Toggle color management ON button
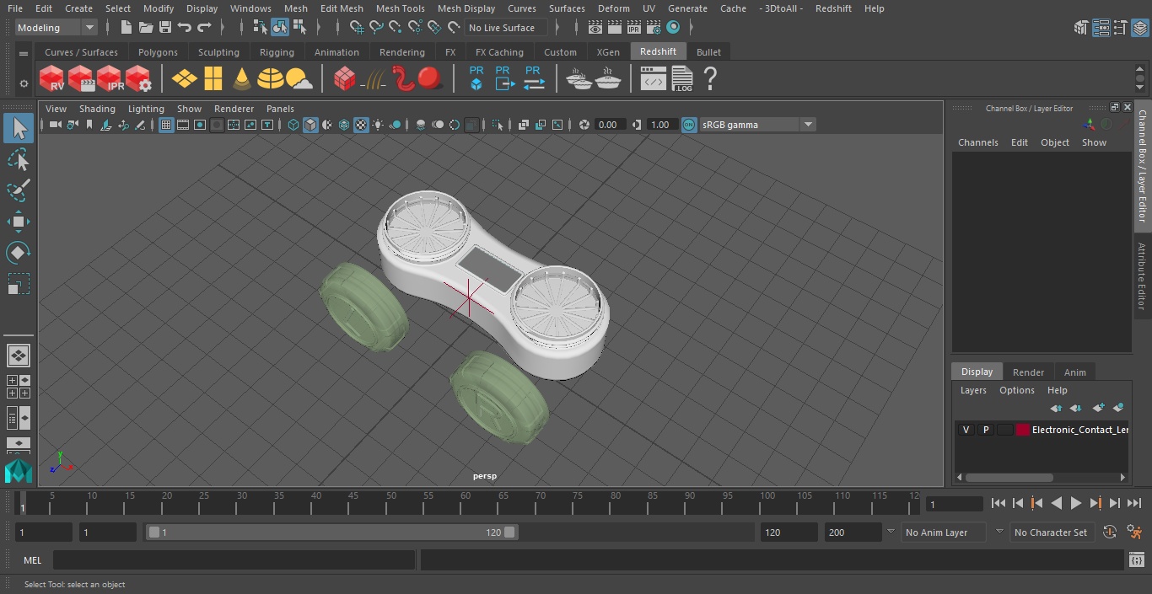1152x594 pixels. pos(689,125)
